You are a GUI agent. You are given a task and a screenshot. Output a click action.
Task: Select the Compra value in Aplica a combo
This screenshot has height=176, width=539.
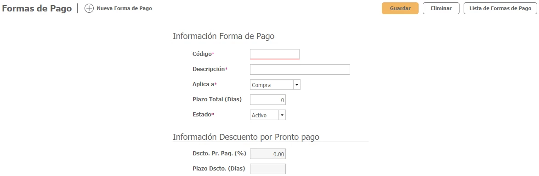[x=272, y=85]
